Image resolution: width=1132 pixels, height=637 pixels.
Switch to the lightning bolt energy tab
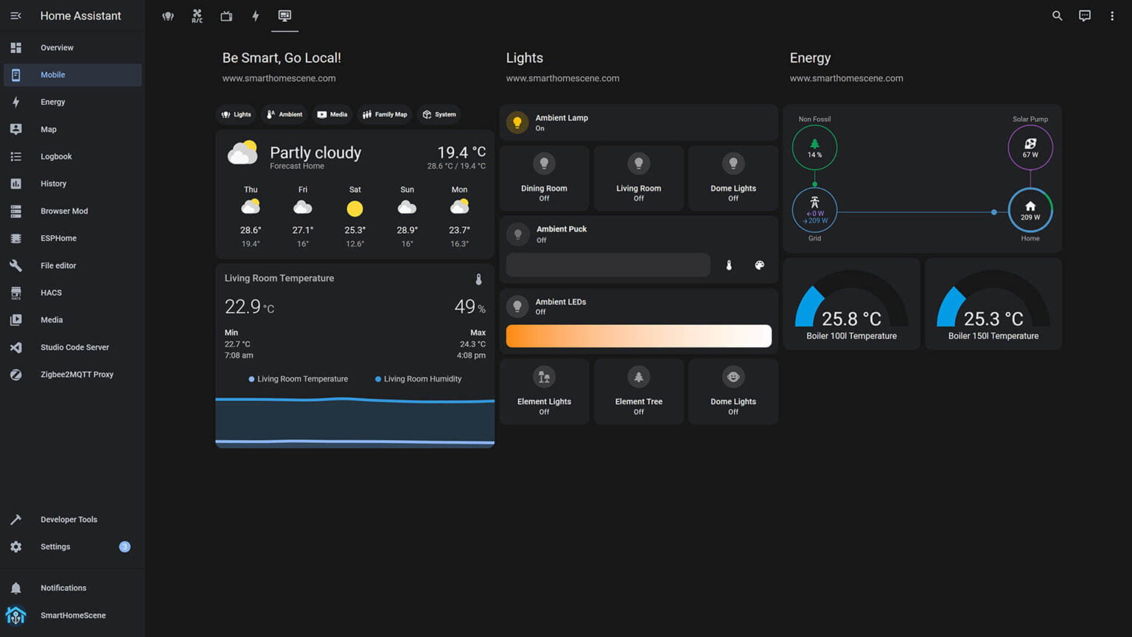pyautogui.click(x=255, y=15)
